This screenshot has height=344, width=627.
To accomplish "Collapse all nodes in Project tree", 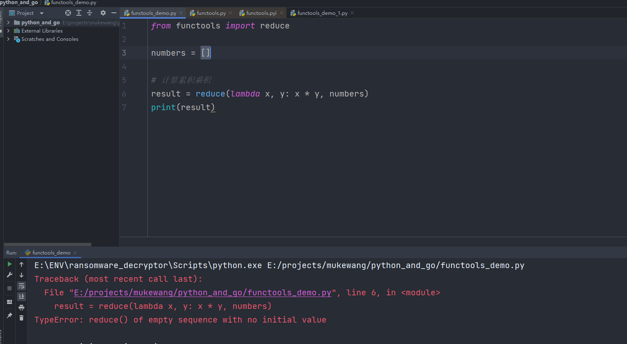I will point(89,13).
